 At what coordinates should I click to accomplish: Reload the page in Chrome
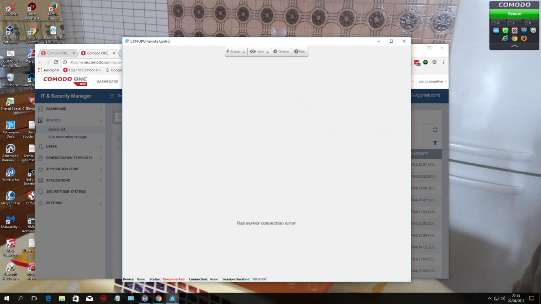56,62
